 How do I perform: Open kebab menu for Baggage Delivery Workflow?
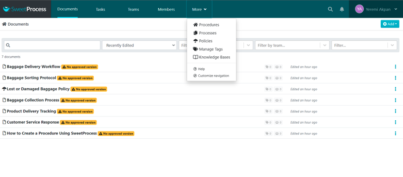(x=395, y=67)
